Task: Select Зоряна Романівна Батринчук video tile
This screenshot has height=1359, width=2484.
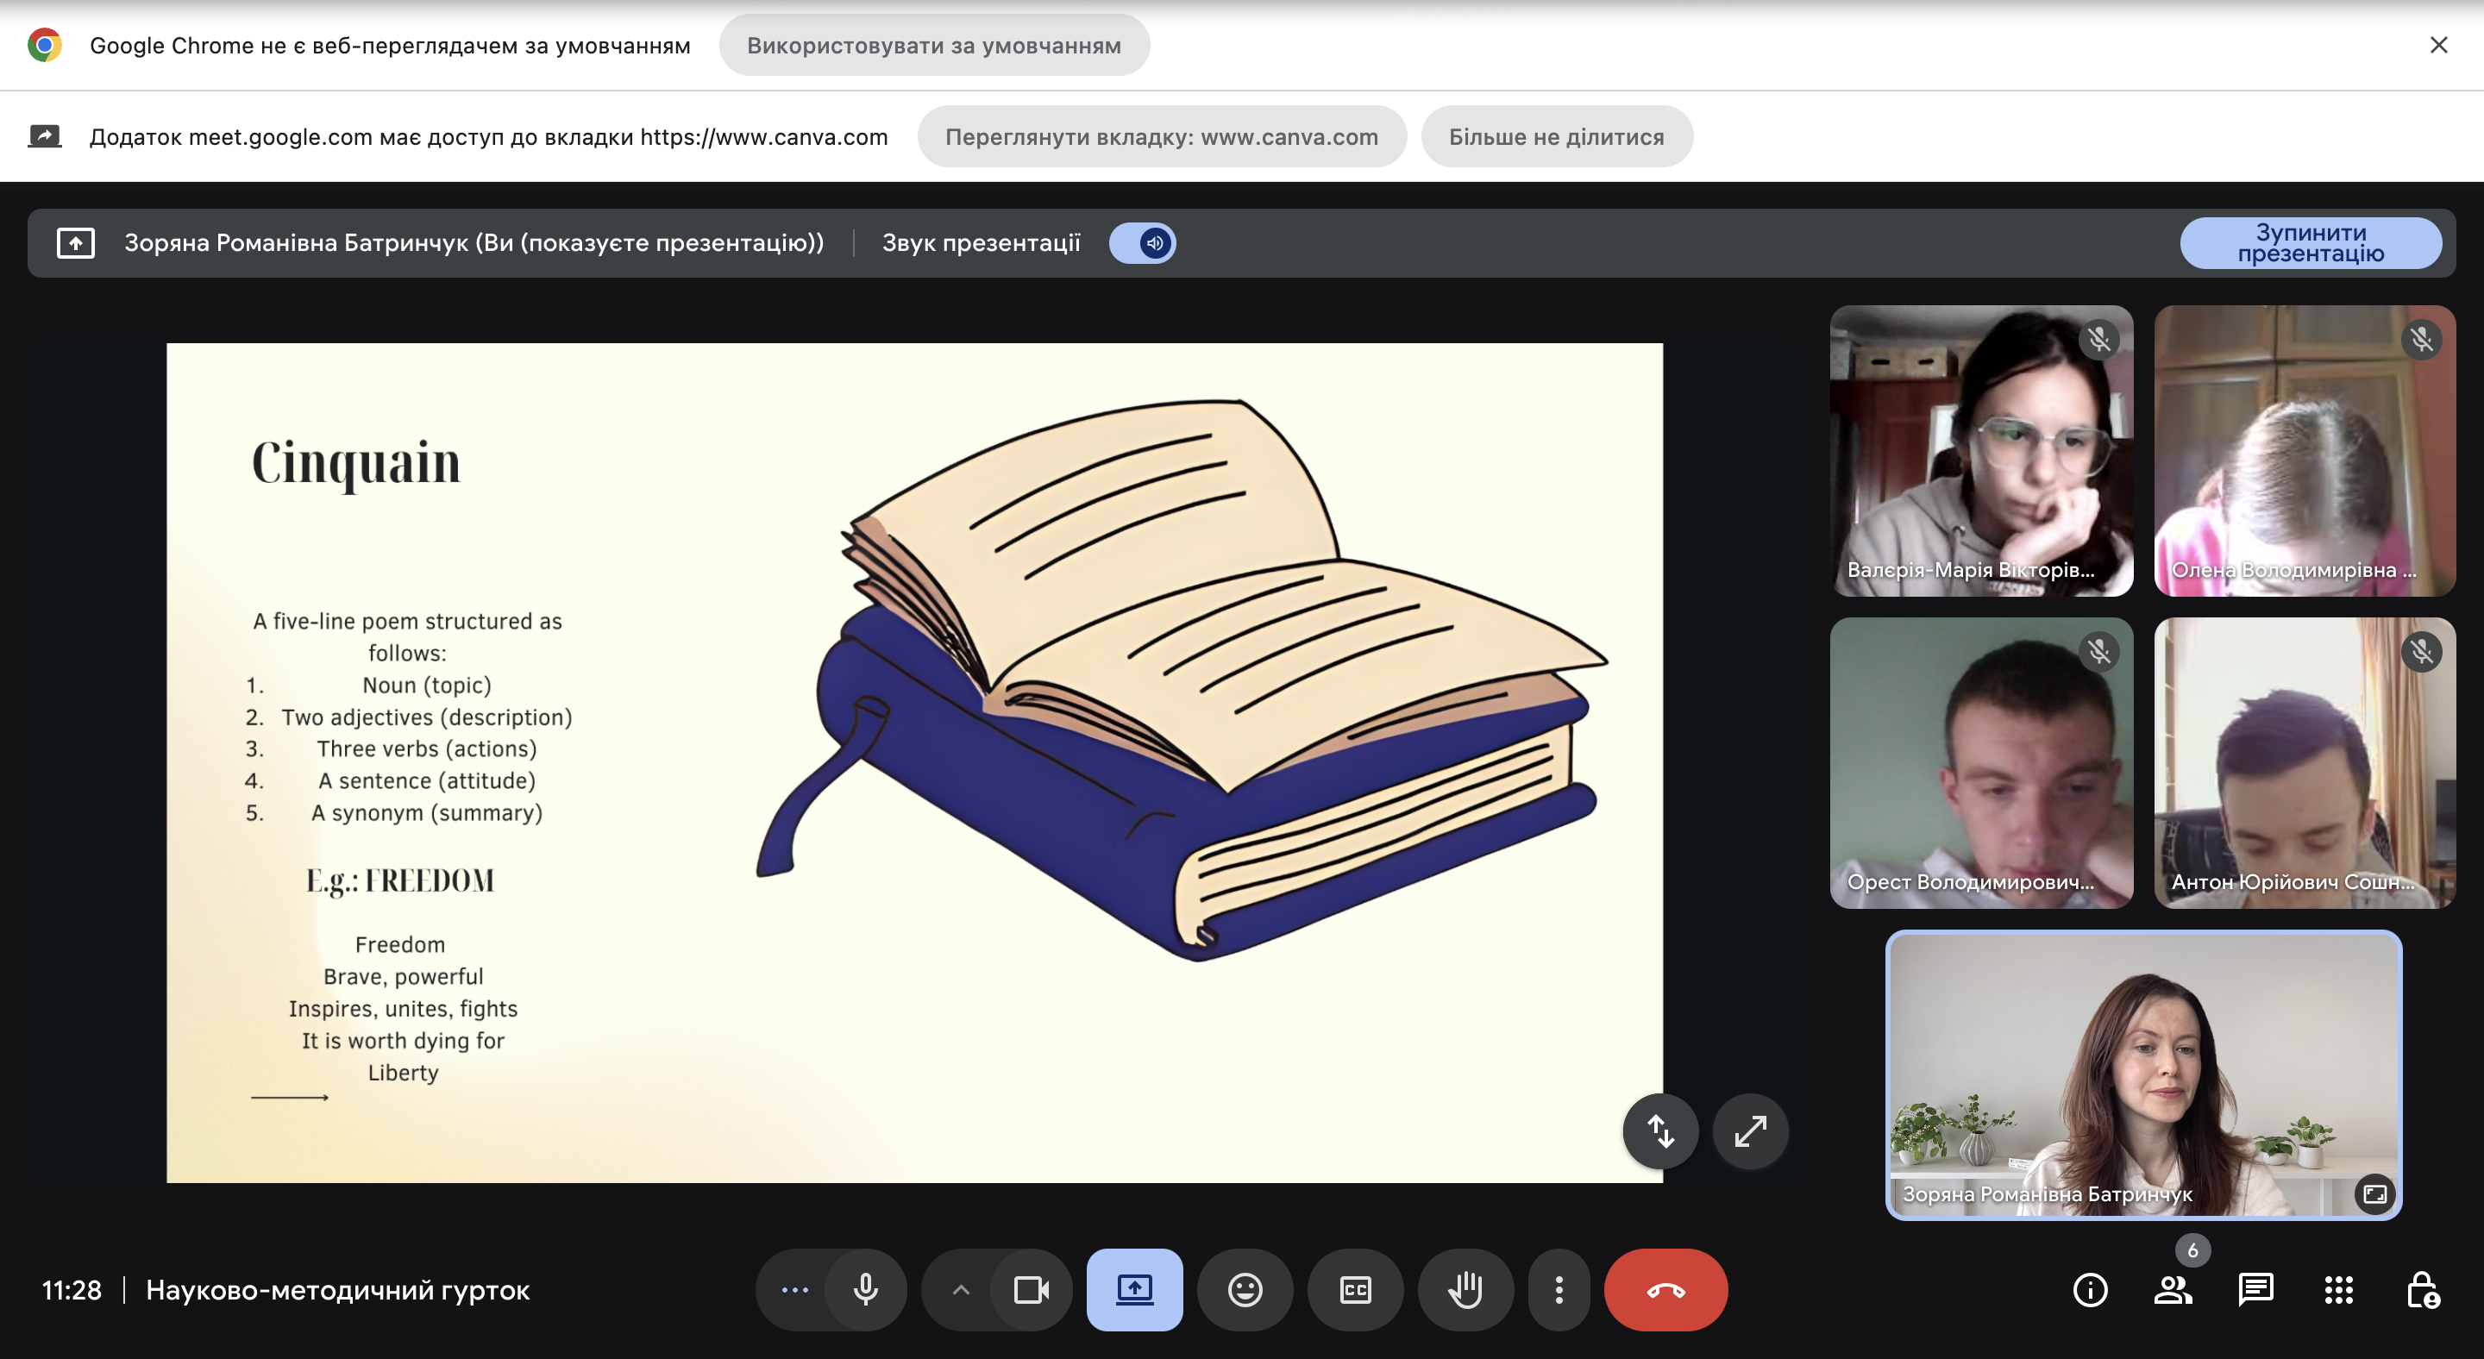Action: (x=2142, y=1074)
